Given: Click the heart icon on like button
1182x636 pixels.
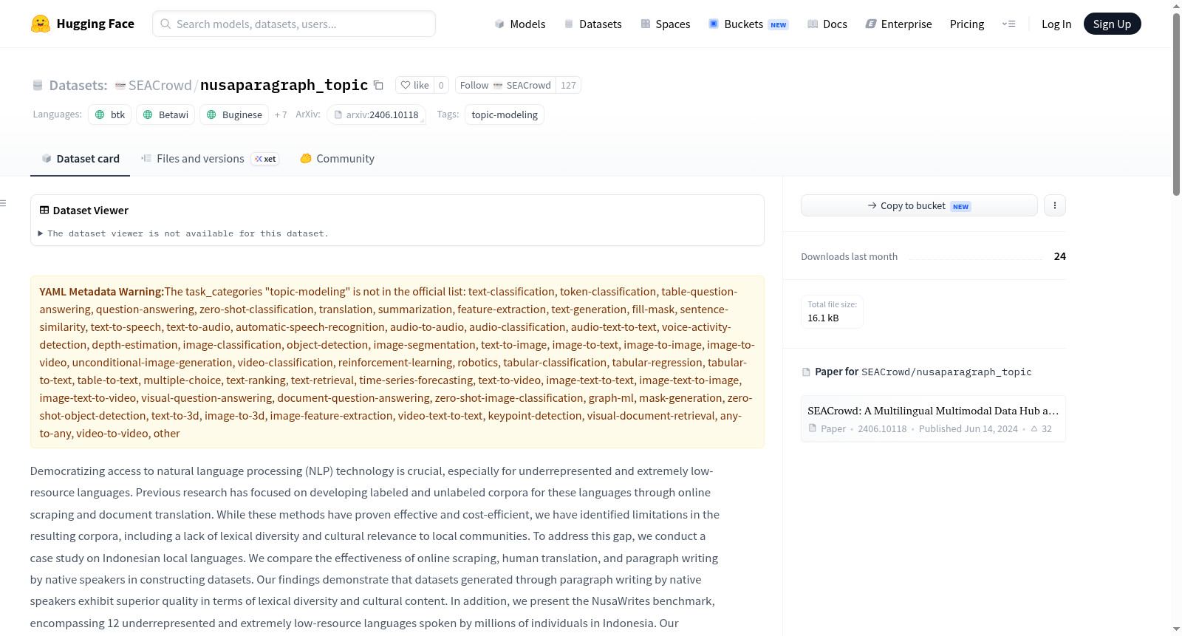Looking at the screenshot, I should pos(406,85).
